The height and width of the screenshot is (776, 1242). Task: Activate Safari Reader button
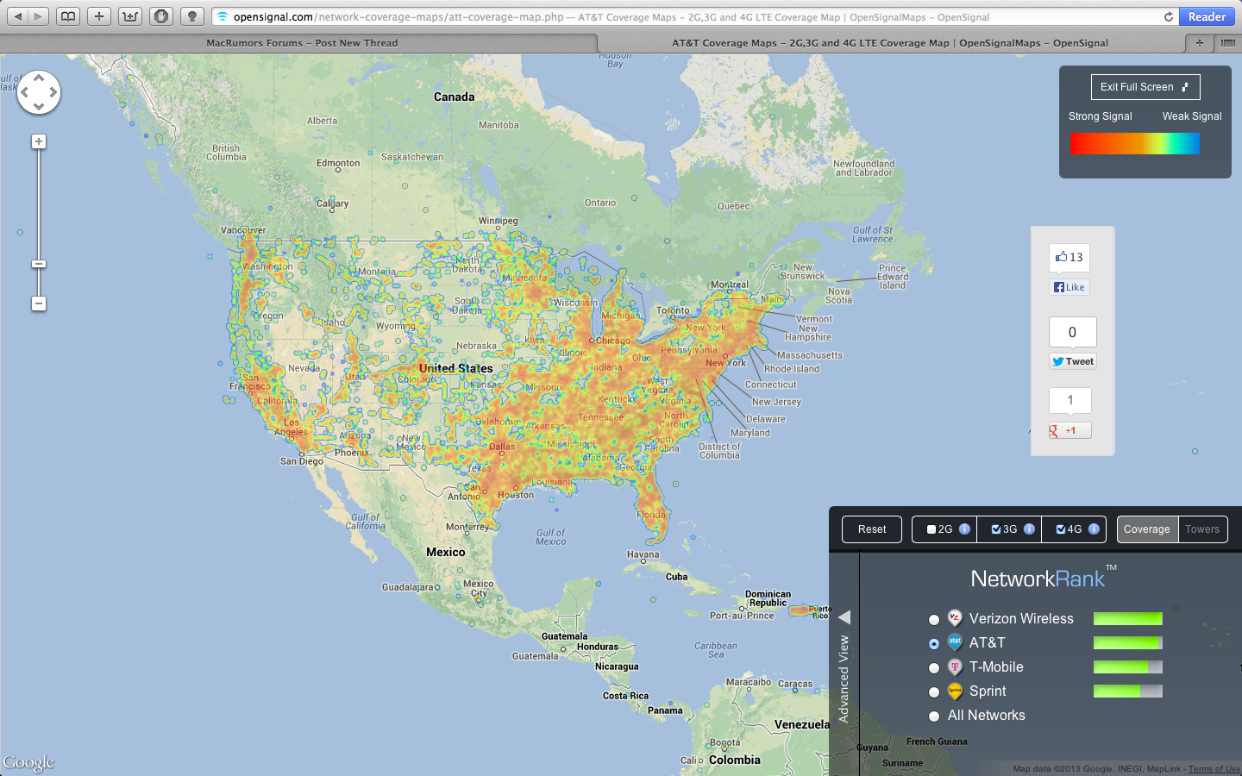[1207, 16]
